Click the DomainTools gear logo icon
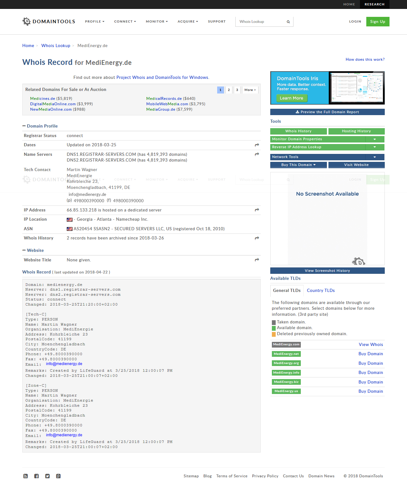The width and height of the screenshot is (407, 484). (x=26, y=21)
